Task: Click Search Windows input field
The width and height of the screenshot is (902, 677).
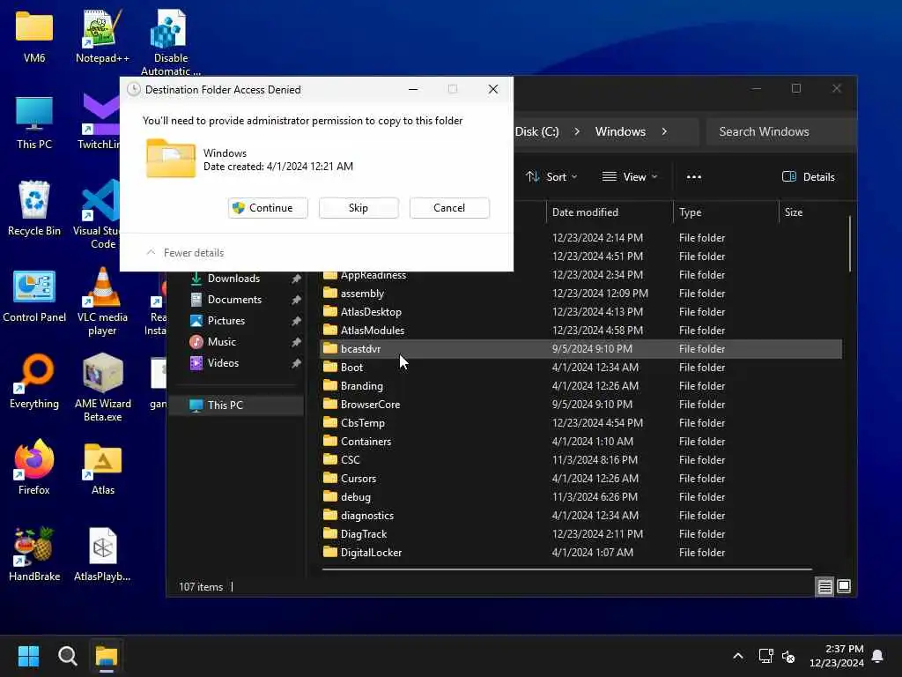Action: point(780,132)
